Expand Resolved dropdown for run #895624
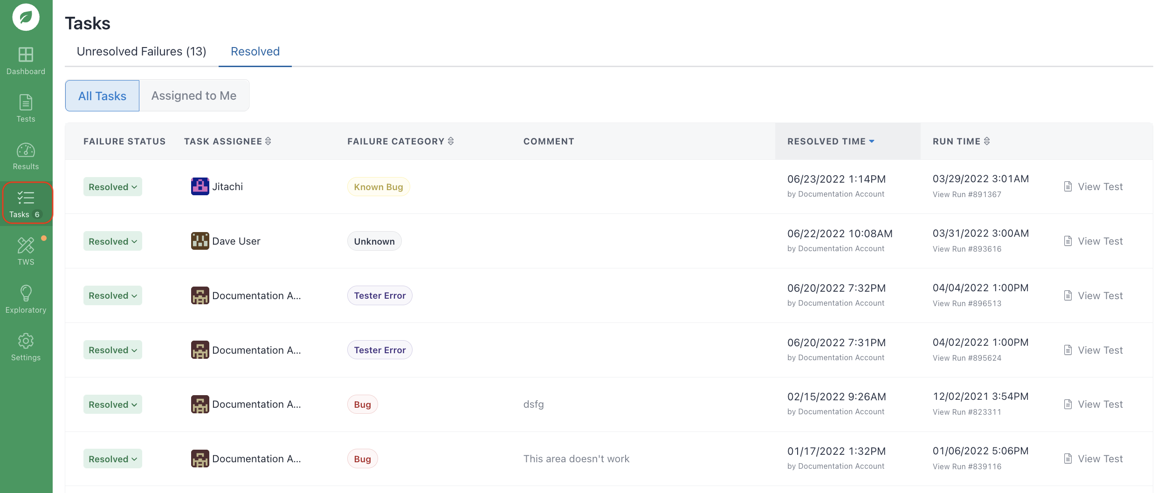The width and height of the screenshot is (1157, 493). (113, 350)
